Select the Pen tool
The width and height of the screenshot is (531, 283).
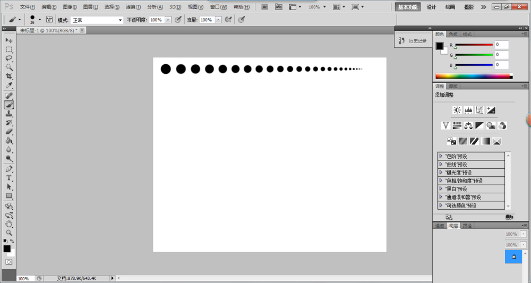pos(9,169)
